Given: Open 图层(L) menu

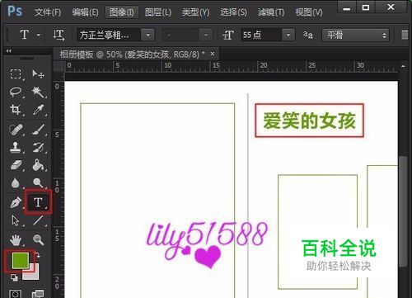Looking at the screenshot, I should 158,12.
